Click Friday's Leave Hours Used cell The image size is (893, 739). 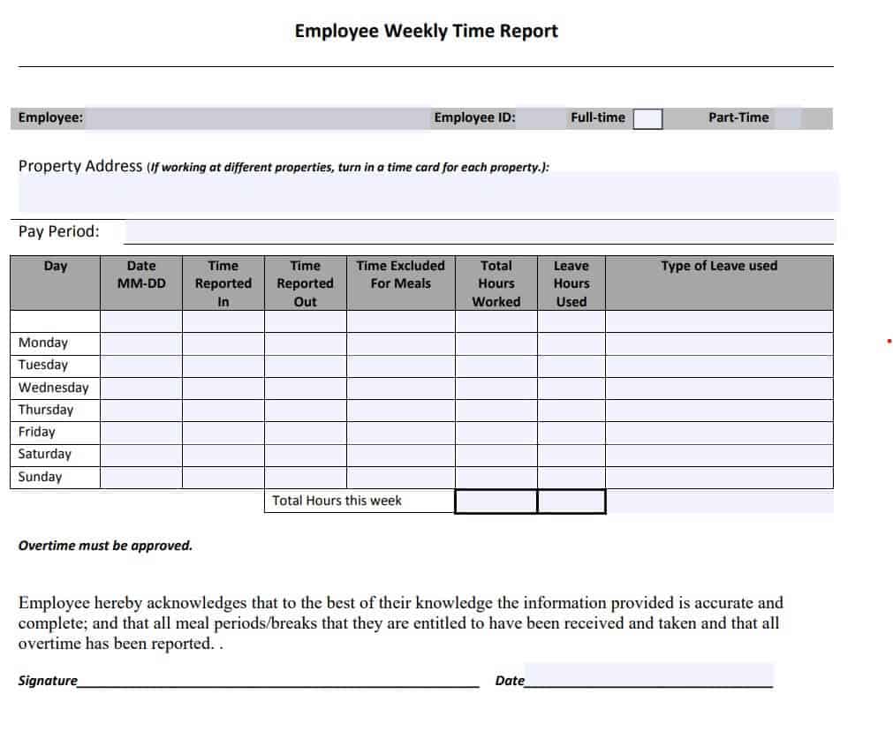click(x=571, y=433)
